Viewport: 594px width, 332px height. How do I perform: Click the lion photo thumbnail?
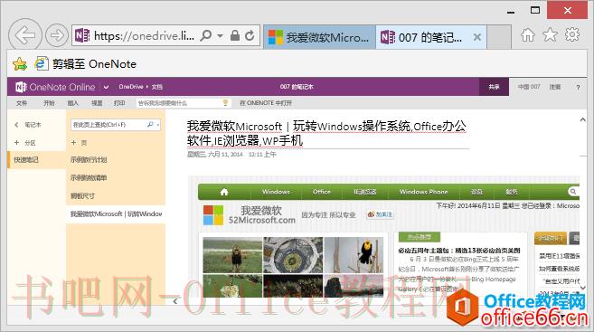232,255
